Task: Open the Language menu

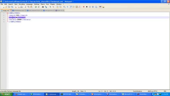Action: [29, 4]
